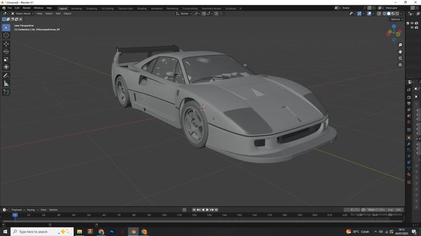Click the navigation gizmo Z axis

394,27
